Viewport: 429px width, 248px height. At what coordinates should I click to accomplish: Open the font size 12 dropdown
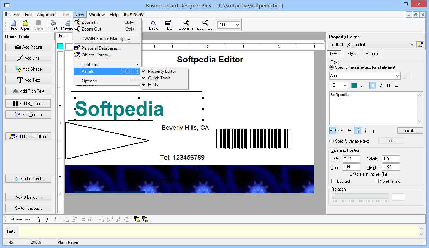point(345,86)
